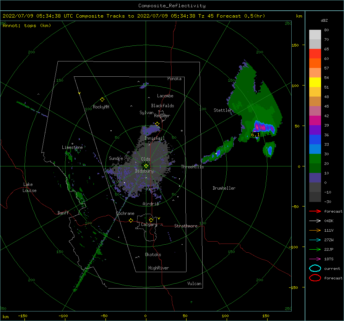Click the Vulcan town label

click(194, 284)
